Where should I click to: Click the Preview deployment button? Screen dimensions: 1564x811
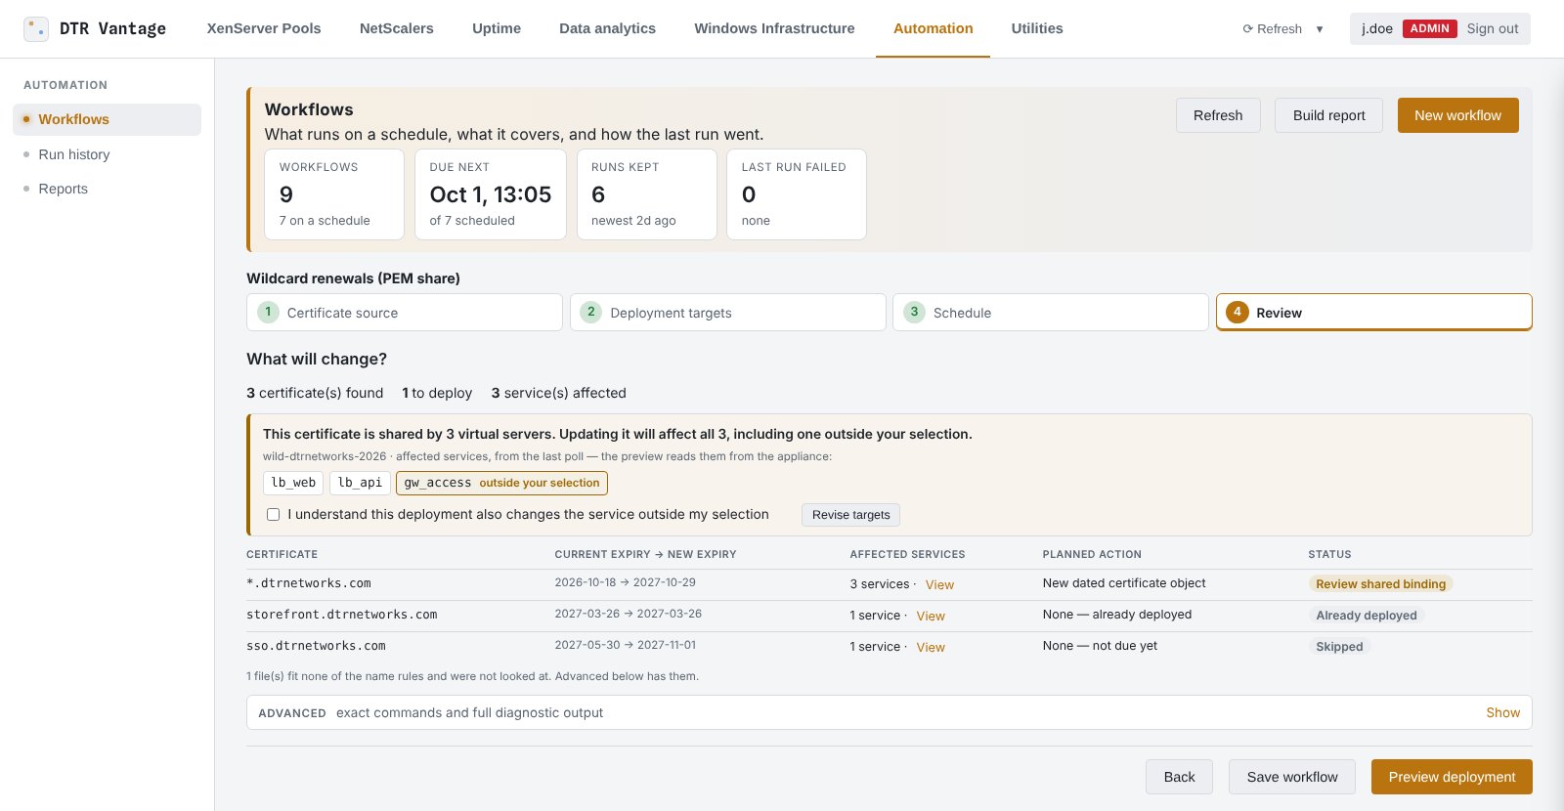click(x=1452, y=777)
